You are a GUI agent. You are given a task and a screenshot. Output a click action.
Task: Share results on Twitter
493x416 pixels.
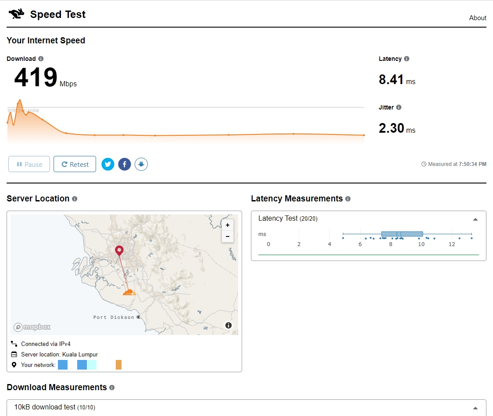click(108, 164)
